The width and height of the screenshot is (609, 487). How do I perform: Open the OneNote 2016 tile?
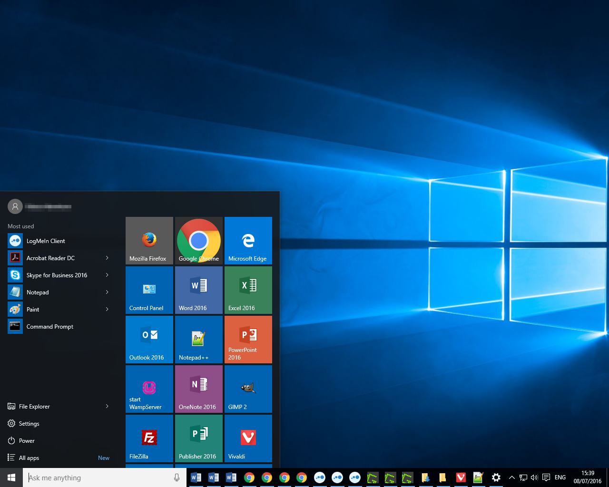click(199, 389)
